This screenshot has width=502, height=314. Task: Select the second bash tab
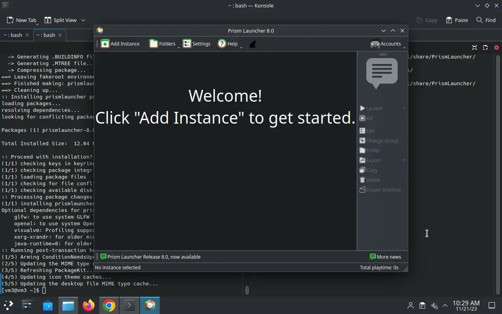tap(49, 35)
